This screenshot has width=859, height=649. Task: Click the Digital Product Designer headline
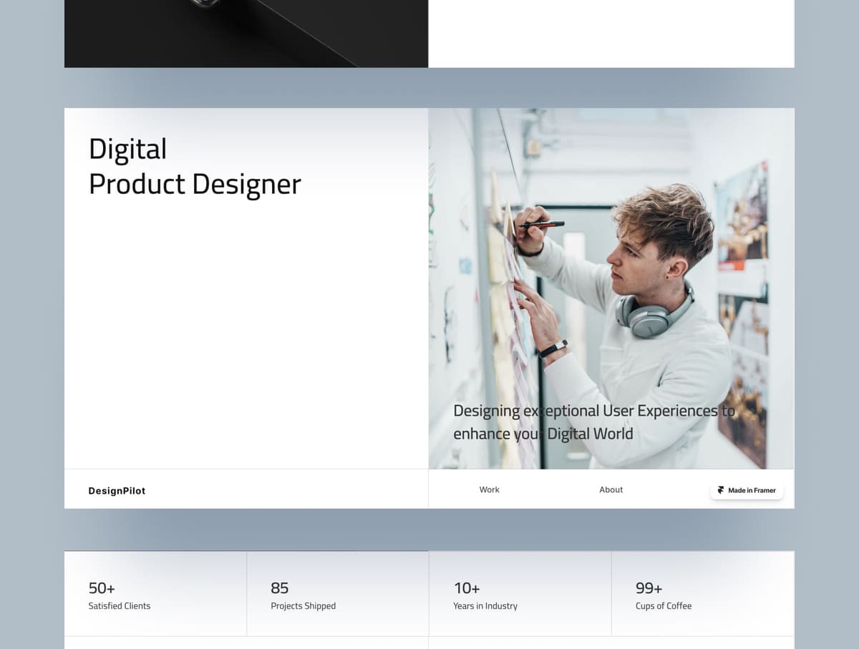coord(195,166)
